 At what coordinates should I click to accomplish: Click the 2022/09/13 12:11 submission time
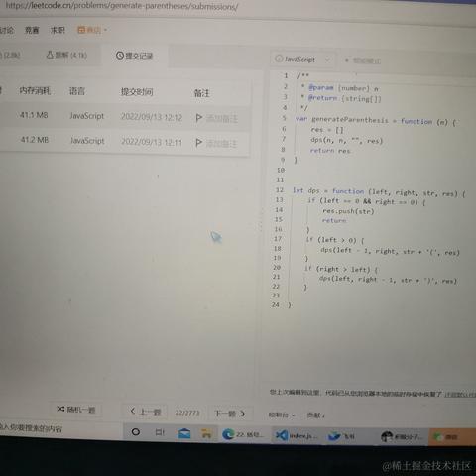pyautogui.click(x=152, y=142)
